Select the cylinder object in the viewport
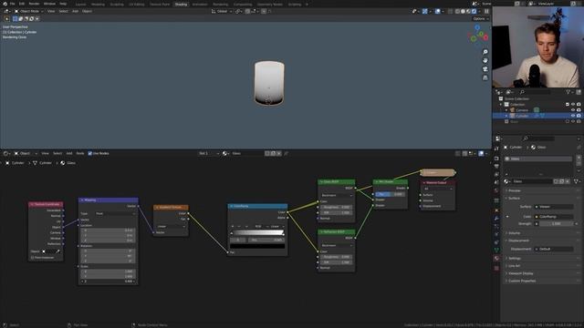 pyautogui.click(x=269, y=83)
